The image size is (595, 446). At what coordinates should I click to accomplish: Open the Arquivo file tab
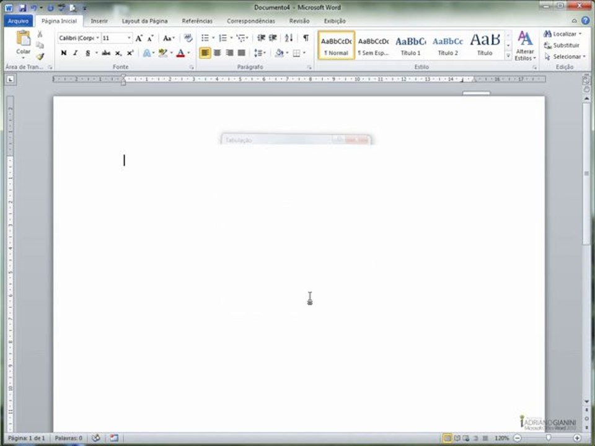18,21
